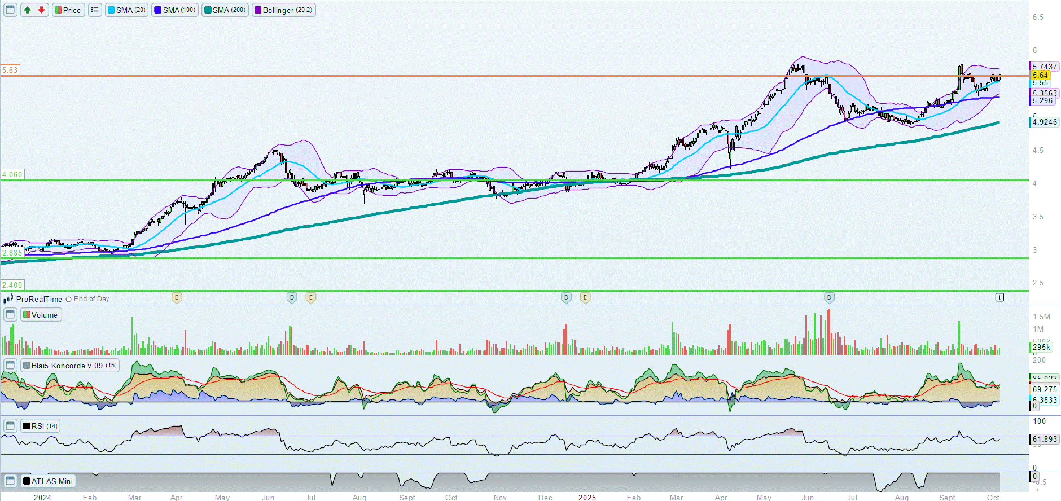Click the Volume indicator label

click(41, 315)
